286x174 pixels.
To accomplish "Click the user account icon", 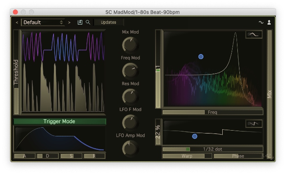I will tap(269, 23).
